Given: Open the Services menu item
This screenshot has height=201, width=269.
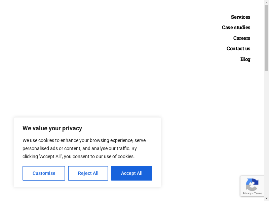Looking at the screenshot, I should (240, 17).
